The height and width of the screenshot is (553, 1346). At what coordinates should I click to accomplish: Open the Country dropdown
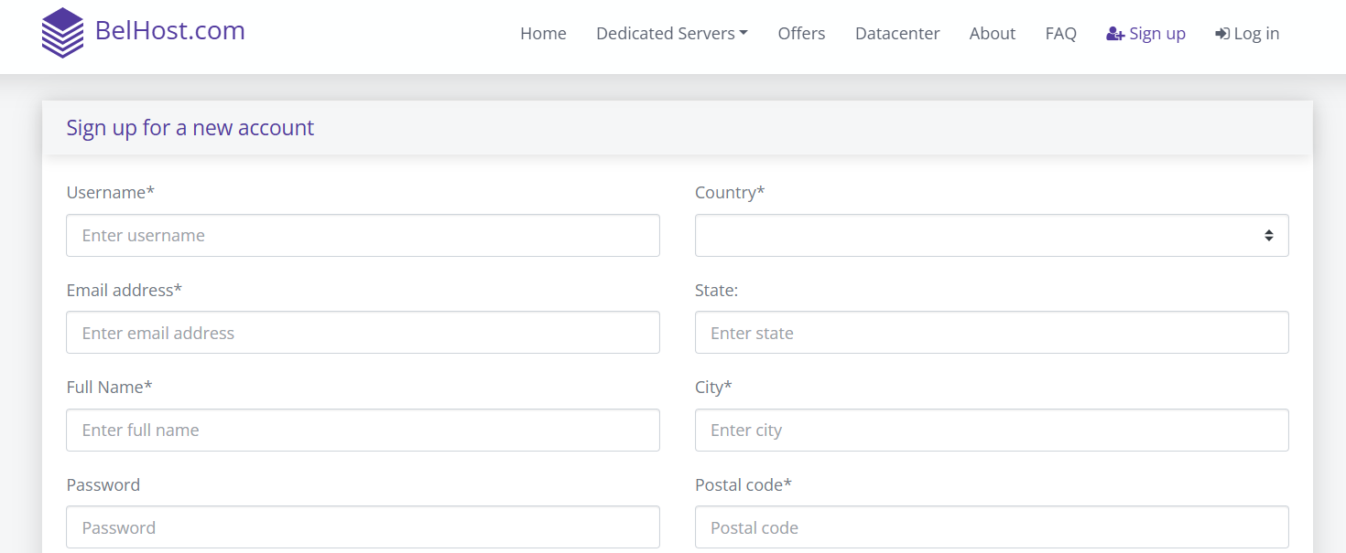click(992, 235)
